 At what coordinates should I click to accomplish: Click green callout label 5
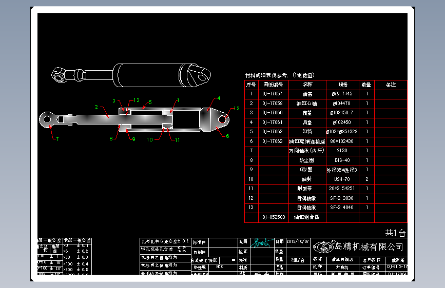tap(150, 102)
